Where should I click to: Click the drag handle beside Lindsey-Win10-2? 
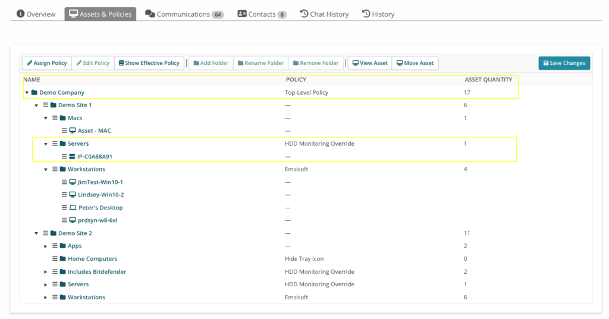64,195
